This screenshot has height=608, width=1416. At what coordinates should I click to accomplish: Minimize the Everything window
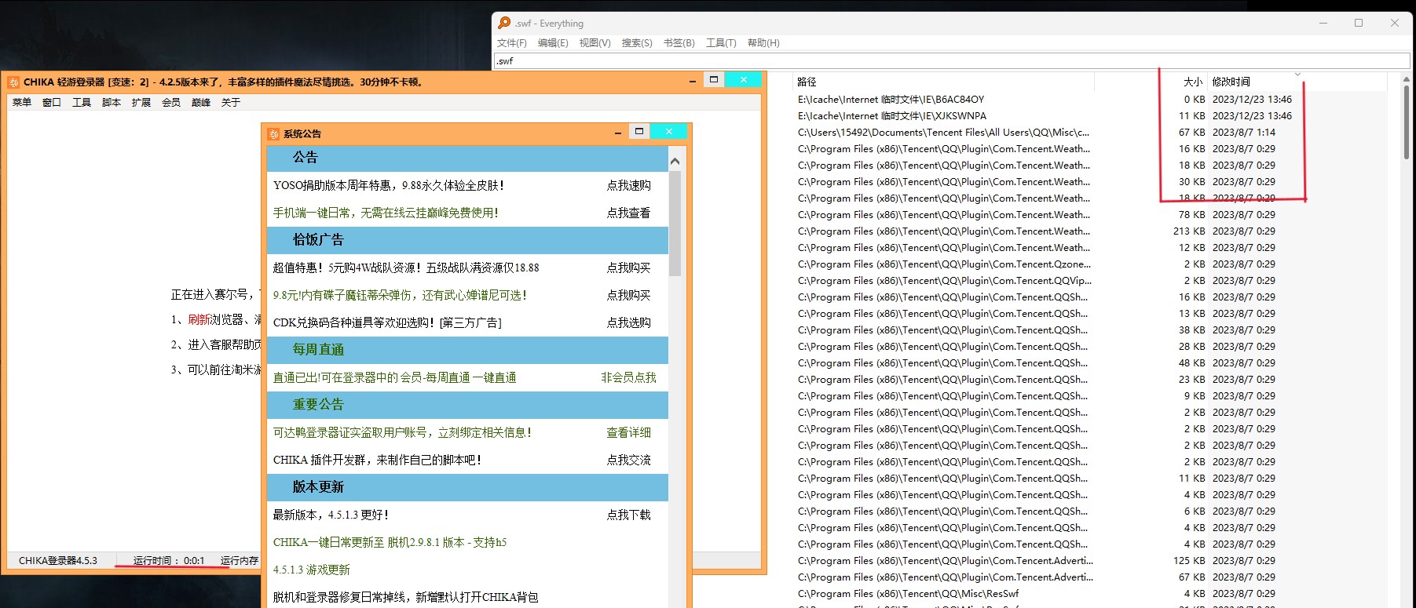1323,23
